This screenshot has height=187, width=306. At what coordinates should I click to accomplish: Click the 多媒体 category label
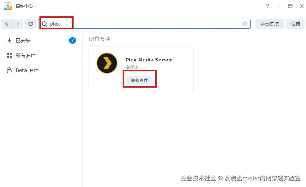tap(132, 67)
